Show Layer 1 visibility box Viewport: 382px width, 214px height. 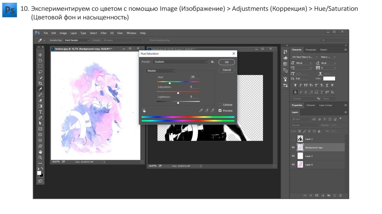[293, 139]
